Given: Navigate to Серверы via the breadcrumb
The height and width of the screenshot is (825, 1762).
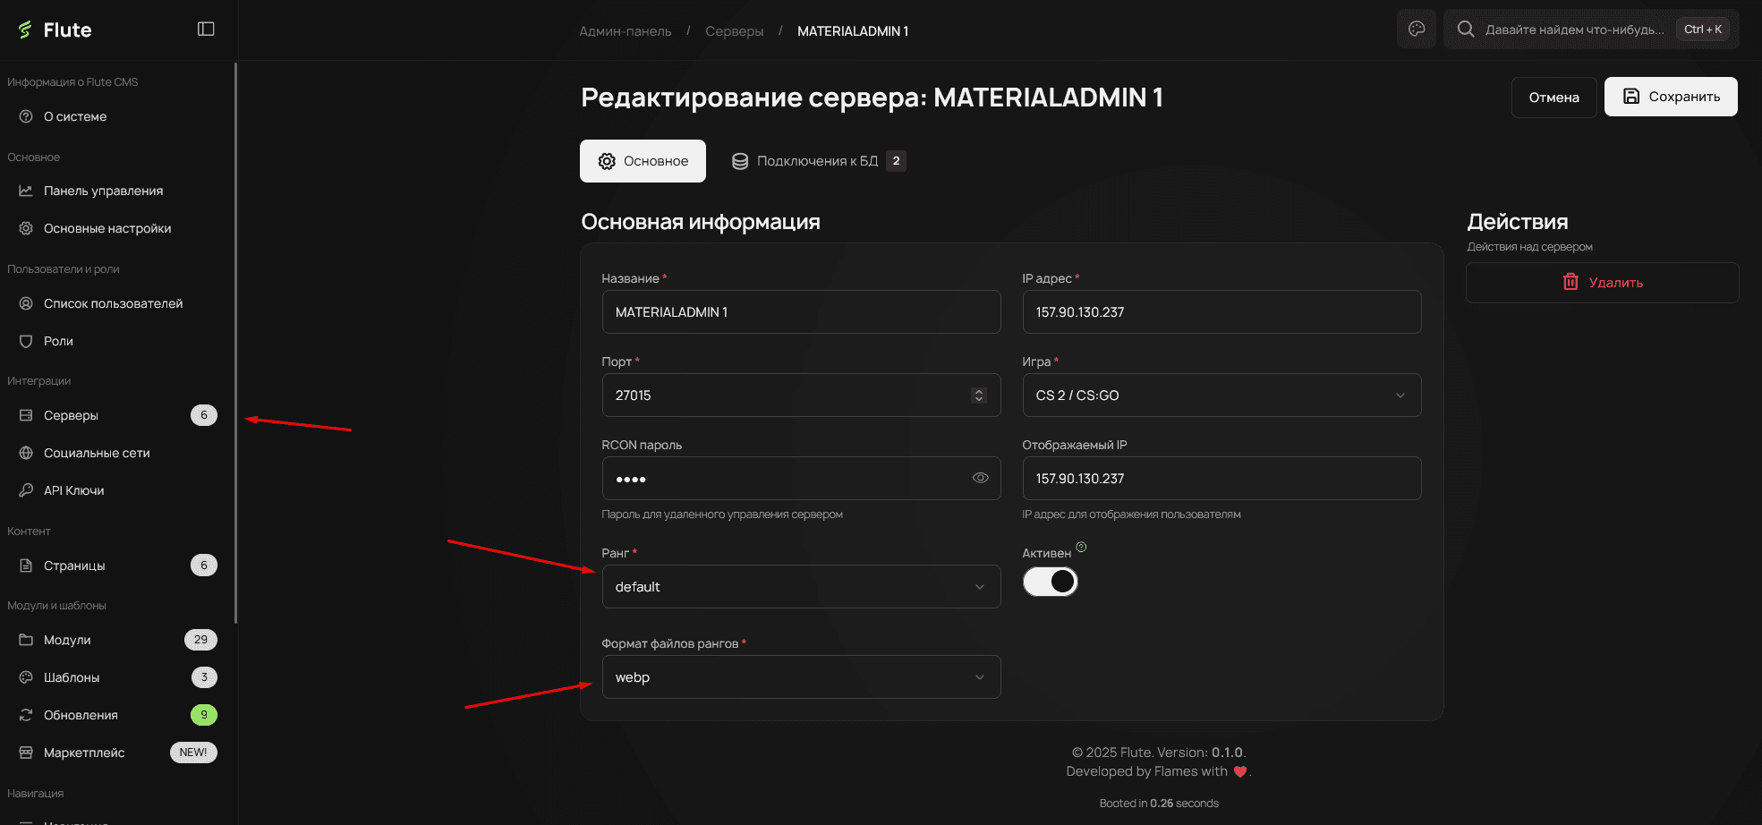Looking at the screenshot, I should (x=735, y=30).
